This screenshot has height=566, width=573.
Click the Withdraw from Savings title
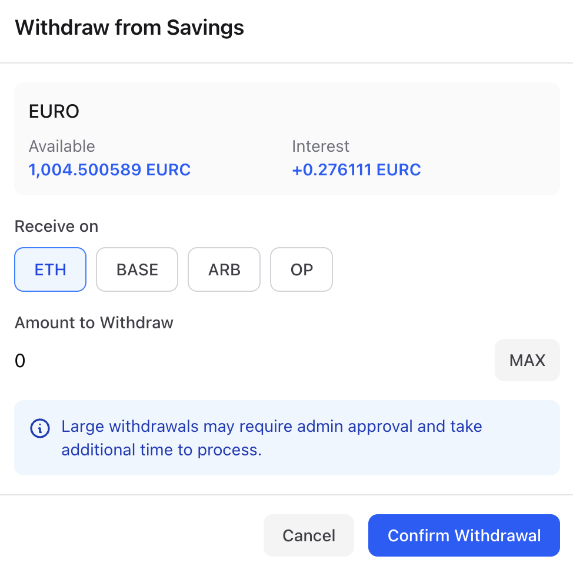pyautogui.click(x=129, y=28)
